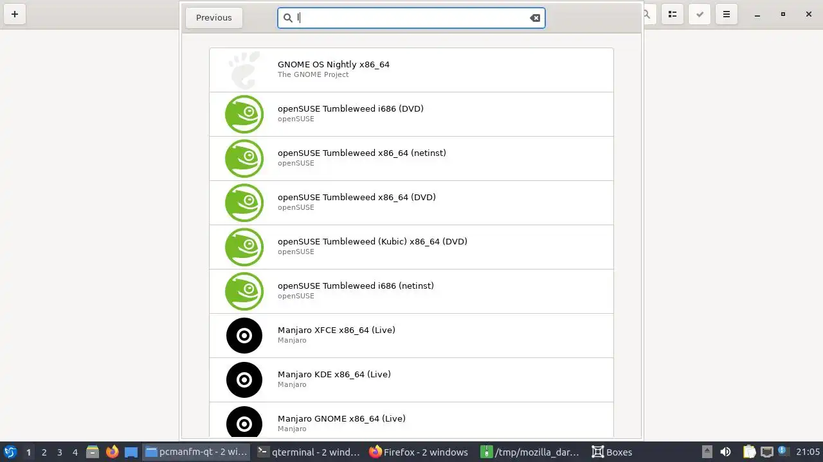The height and width of the screenshot is (462, 823).
Task: Activate pcmanfm-qt taskbar window group
Action: (x=196, y=452)
